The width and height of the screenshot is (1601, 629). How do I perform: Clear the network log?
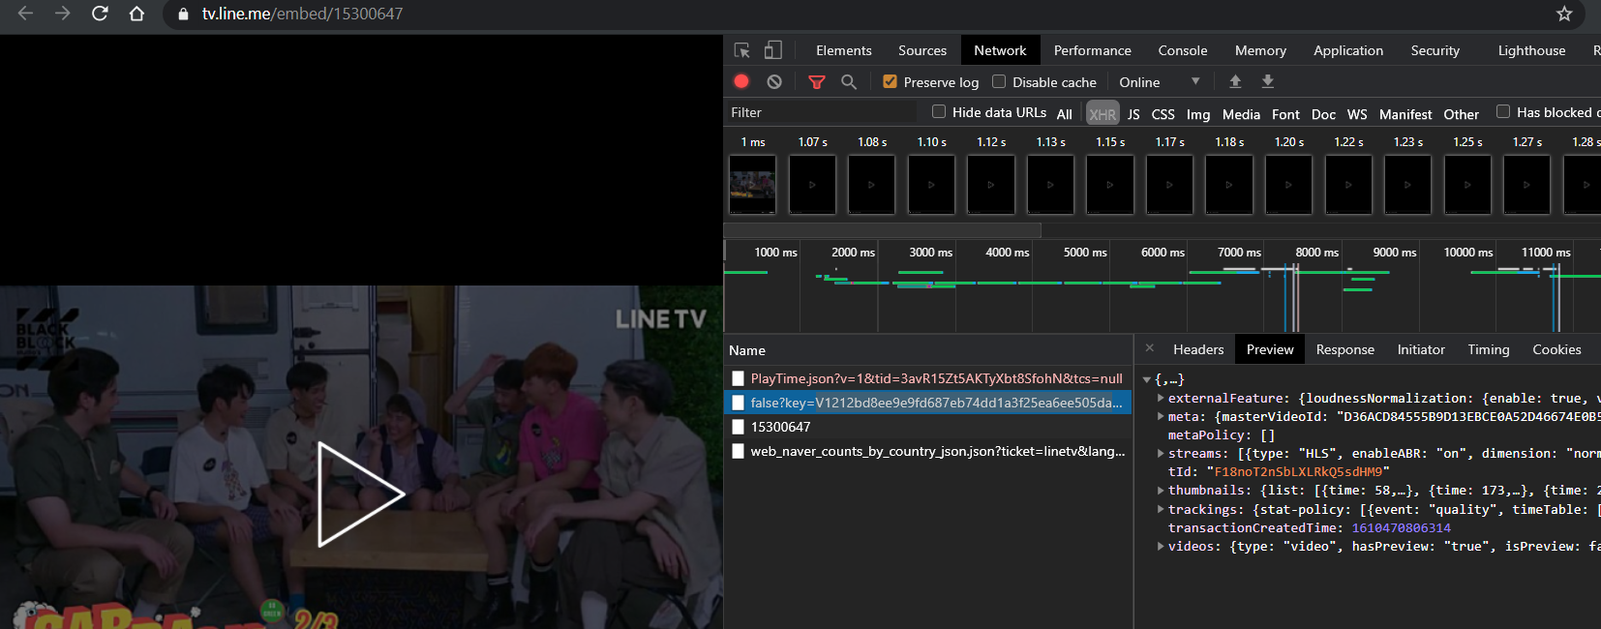(x=774, y=82)
